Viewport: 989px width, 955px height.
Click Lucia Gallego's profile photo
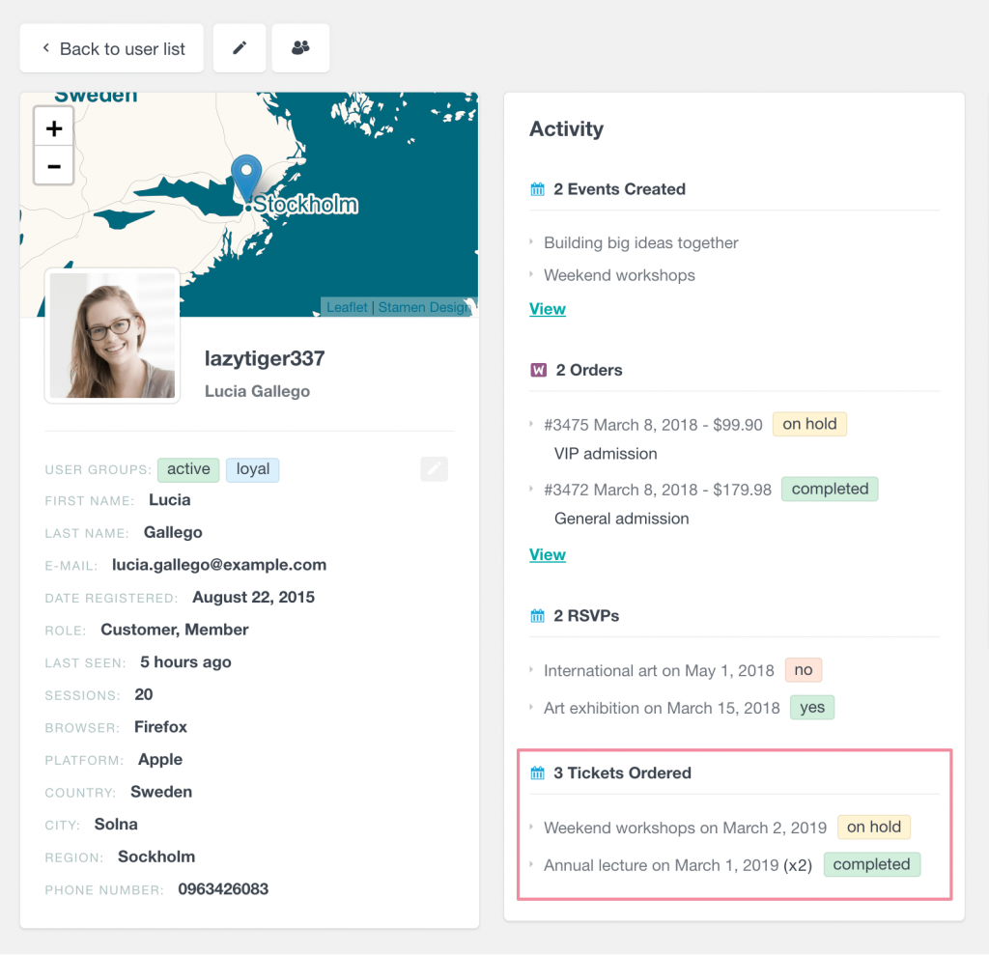(x=112, y=334)
